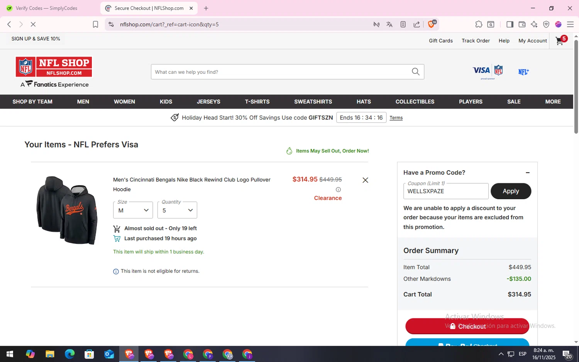Click the Apply promo code button
This screenshot has width=579, height=362.
pos(511,191)
